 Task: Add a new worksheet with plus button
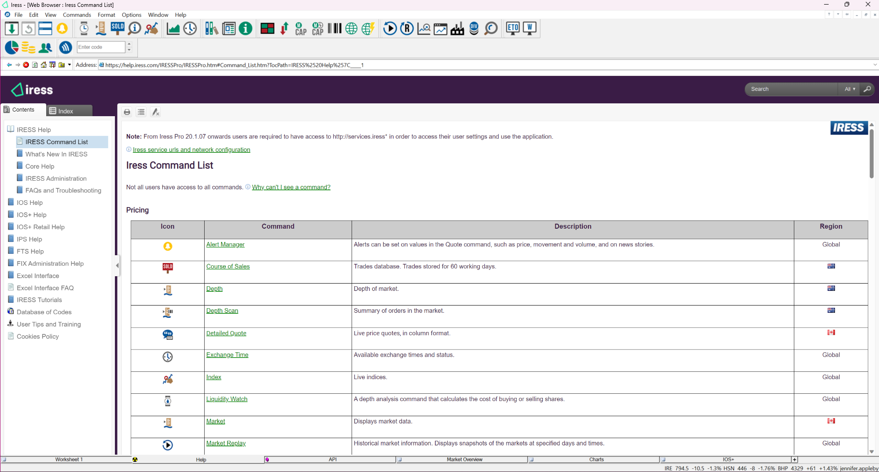click(x=795, y=460)
